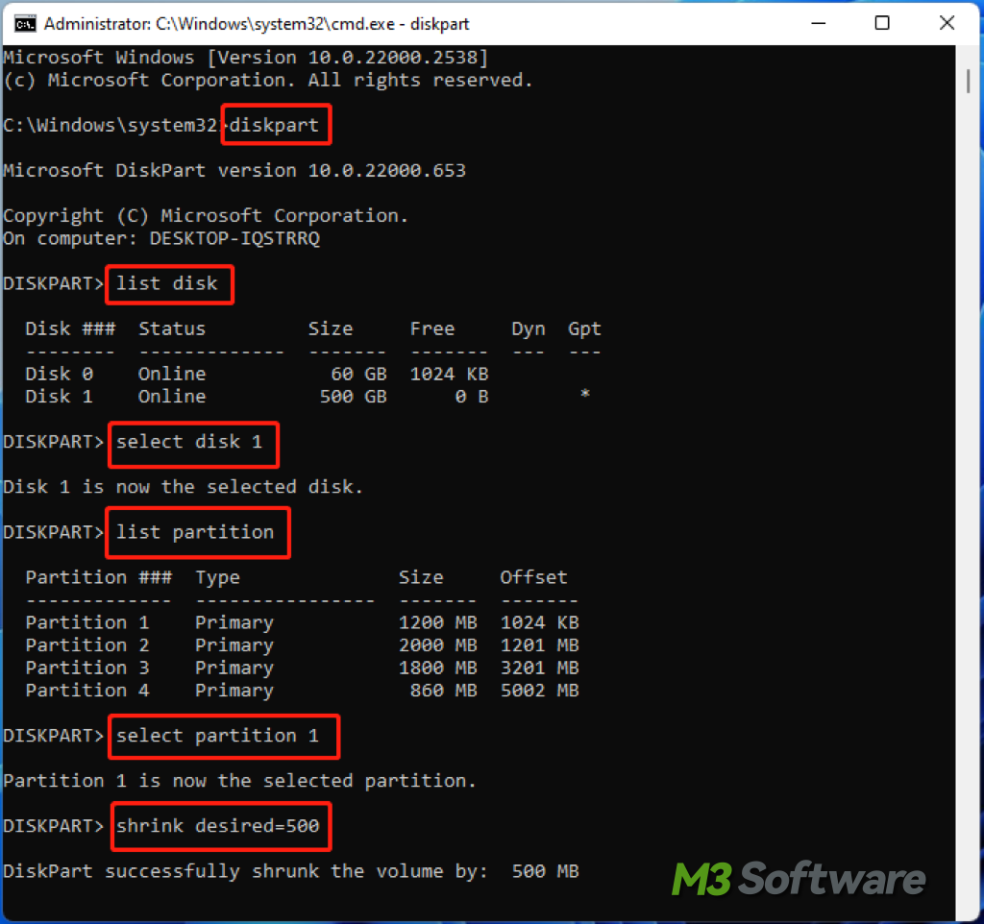Click the 'Disk 1' row label
This screenshot has height=924, width=984.
click(x=59, y=397)
